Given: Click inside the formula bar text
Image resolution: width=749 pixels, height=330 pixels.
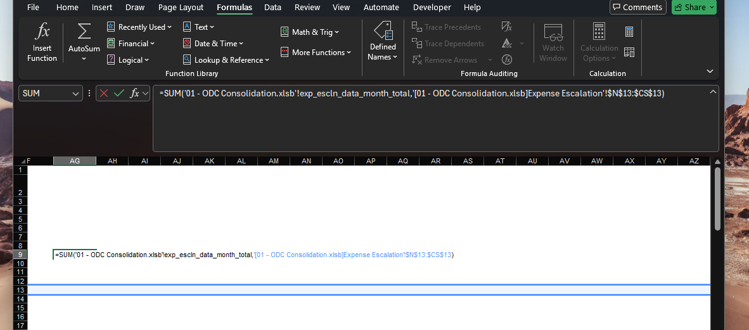Looking at the screenshot, I should [412, 93].
